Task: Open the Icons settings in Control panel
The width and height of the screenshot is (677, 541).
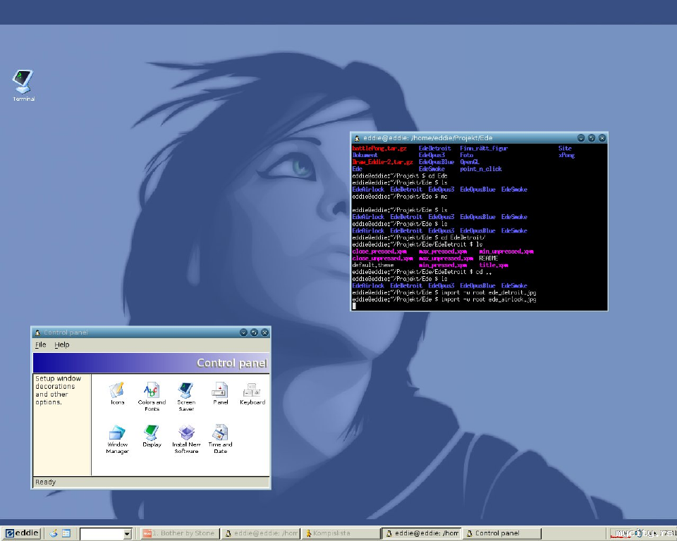Action: pos(117,390)
